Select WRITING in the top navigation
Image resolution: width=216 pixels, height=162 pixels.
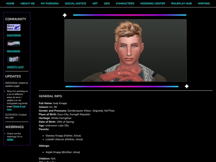tap(204, 4)
